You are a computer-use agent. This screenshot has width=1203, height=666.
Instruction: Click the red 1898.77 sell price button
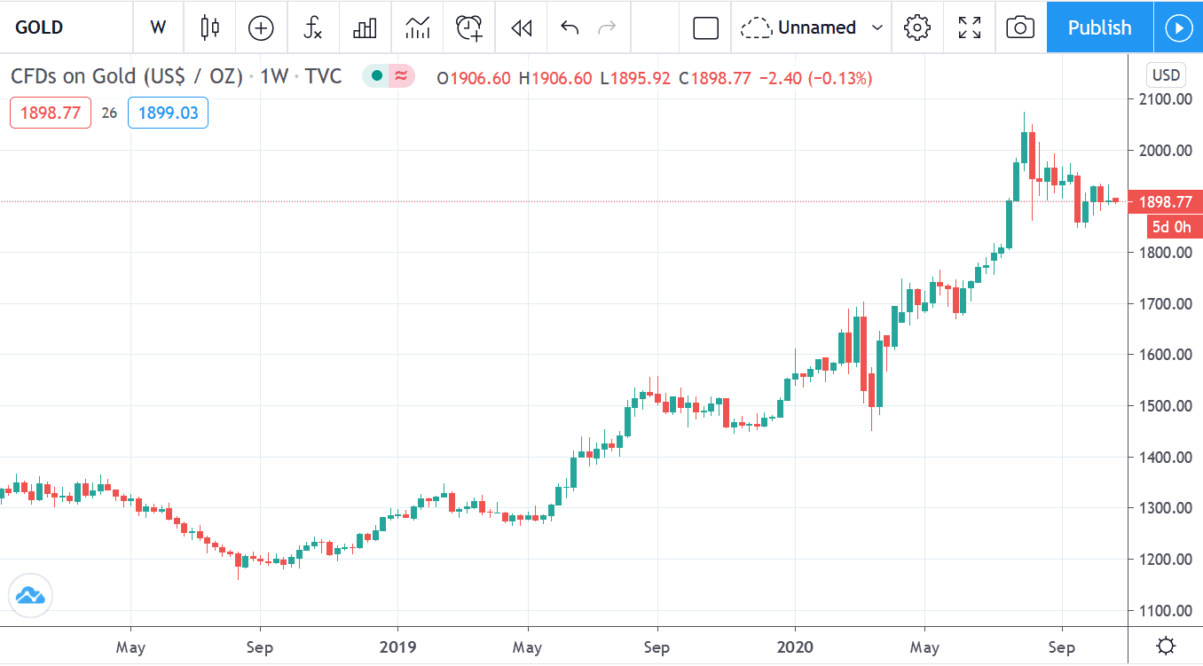(51, 113)
